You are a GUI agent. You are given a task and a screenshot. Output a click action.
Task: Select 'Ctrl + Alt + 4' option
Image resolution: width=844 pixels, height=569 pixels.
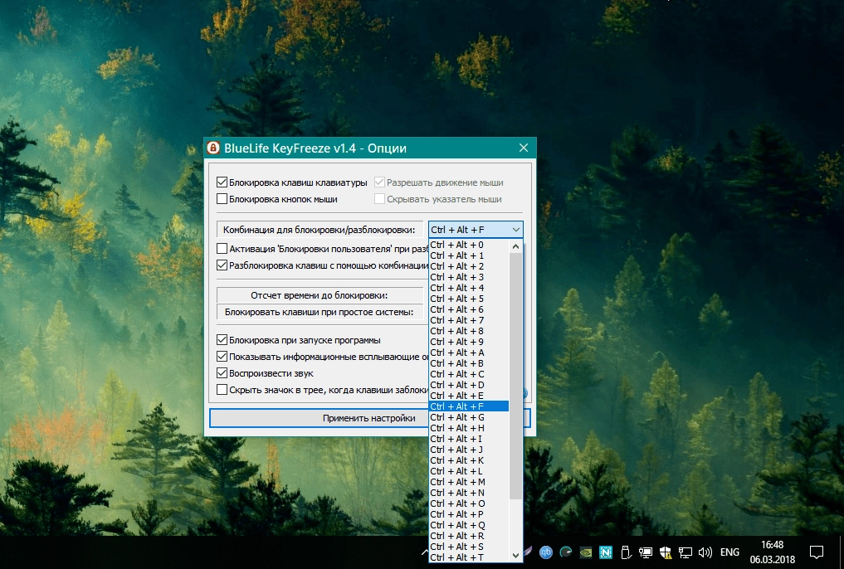[x=469, y=288]
